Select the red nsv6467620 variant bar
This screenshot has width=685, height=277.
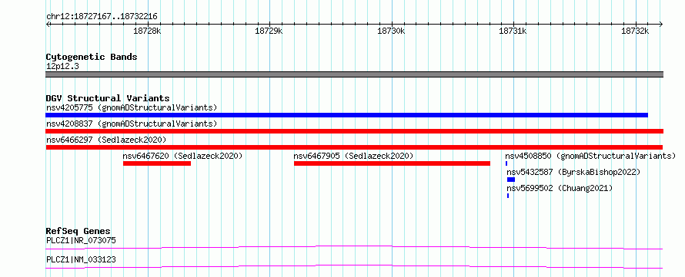coord(157,163)
